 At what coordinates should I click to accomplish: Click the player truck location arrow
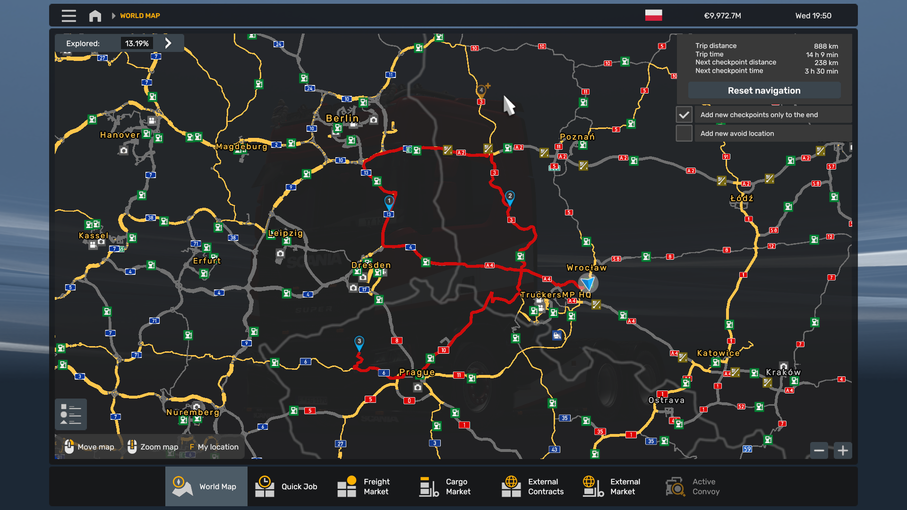coord(588,283)
